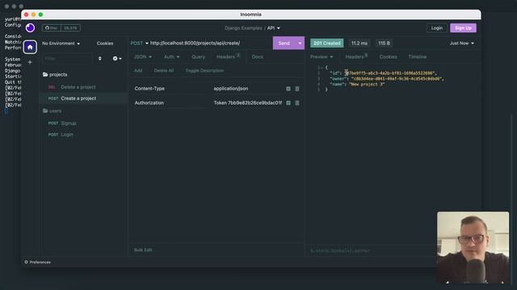Open the Auth tab dropdown
Image resolution: width=517 pixels, height=290 pixels.
pyautogui.click(x=172, y=57)
